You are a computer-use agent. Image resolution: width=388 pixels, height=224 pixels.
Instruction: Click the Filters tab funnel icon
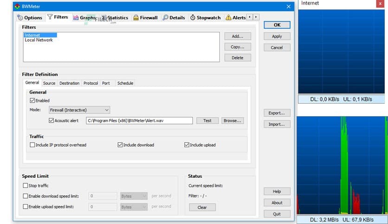[50, 17]
